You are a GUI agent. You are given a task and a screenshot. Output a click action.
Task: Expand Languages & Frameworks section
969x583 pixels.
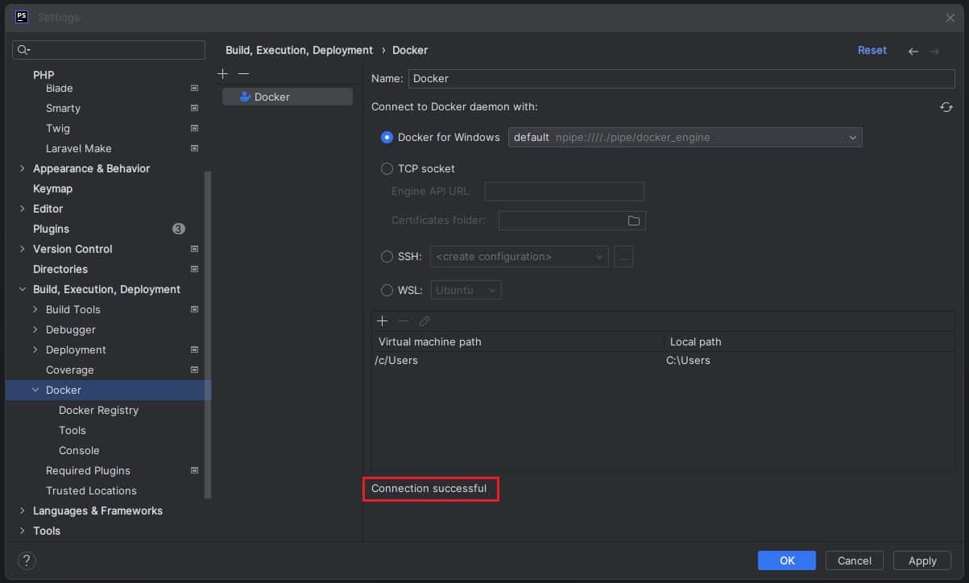pyautogui.click(x=22, y=511)
